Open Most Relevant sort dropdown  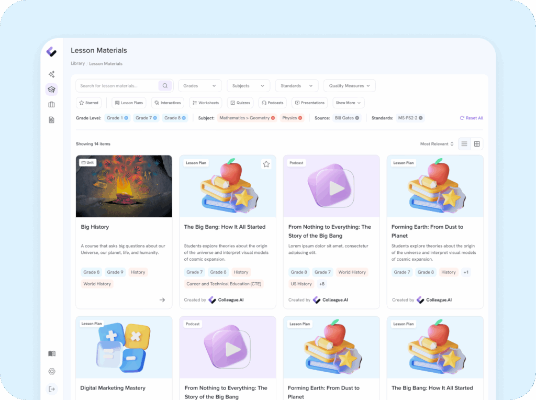[437, 144]
